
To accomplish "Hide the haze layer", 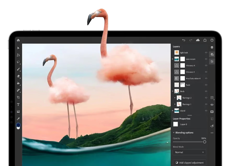I will coord(206,85).
